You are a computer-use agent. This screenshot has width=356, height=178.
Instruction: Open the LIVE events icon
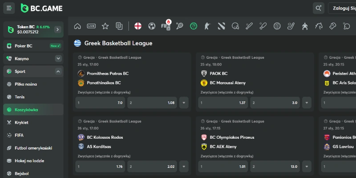pyautogui.click(x=91, y=26)
